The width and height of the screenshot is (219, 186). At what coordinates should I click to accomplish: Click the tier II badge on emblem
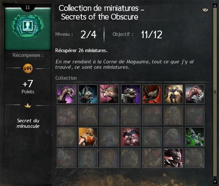[x=28, y=7]
